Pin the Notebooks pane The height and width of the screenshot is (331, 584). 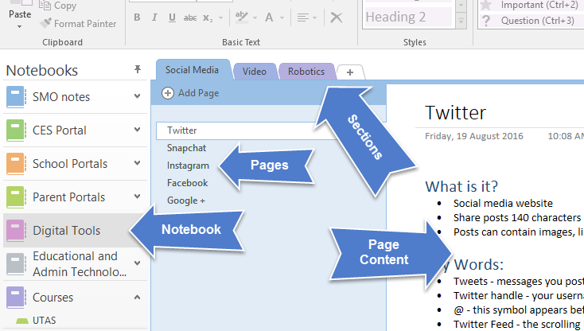pyautogui.click(x=138, y=69)
